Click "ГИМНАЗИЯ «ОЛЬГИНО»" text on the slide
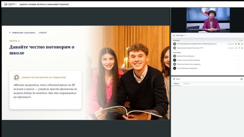 point(24,33)
